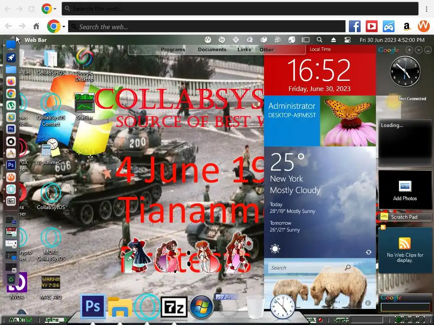Open dropdown beside the top Chrome logo

55,9
